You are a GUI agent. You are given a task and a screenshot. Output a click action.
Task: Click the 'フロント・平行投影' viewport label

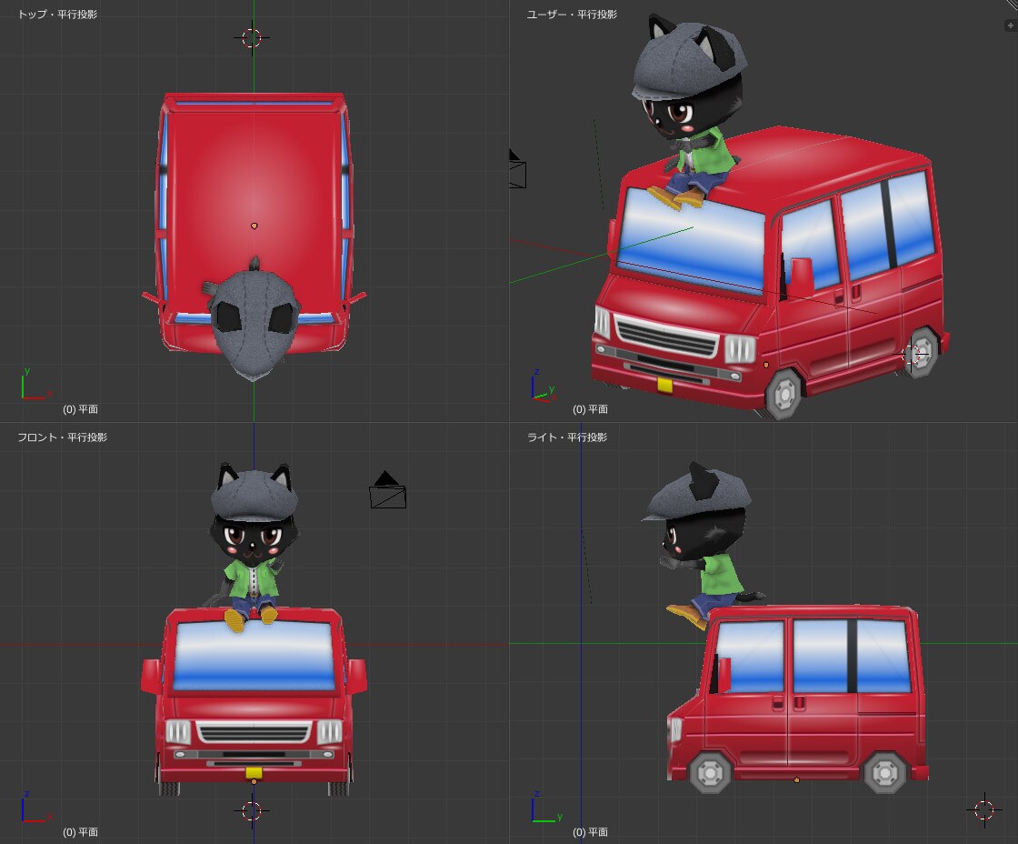click(x=63, y=437)
